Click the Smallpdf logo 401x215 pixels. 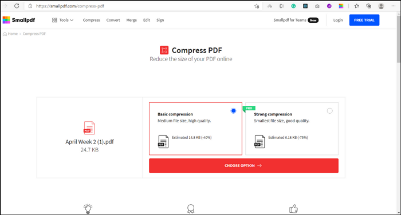pos(19,20)
